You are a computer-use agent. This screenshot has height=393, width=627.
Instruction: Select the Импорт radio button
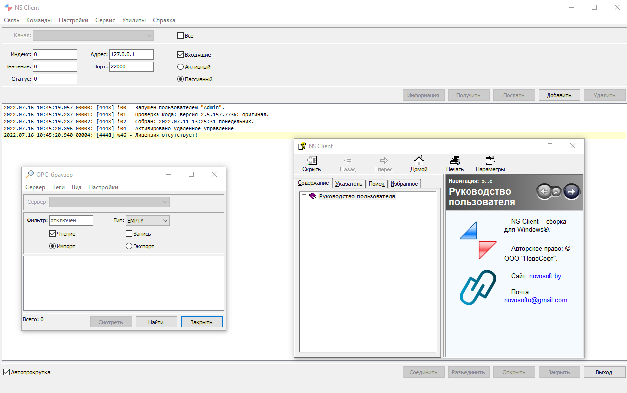(52, 246)
